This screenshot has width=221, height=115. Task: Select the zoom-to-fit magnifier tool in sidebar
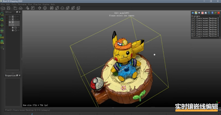tap(2, 20)
